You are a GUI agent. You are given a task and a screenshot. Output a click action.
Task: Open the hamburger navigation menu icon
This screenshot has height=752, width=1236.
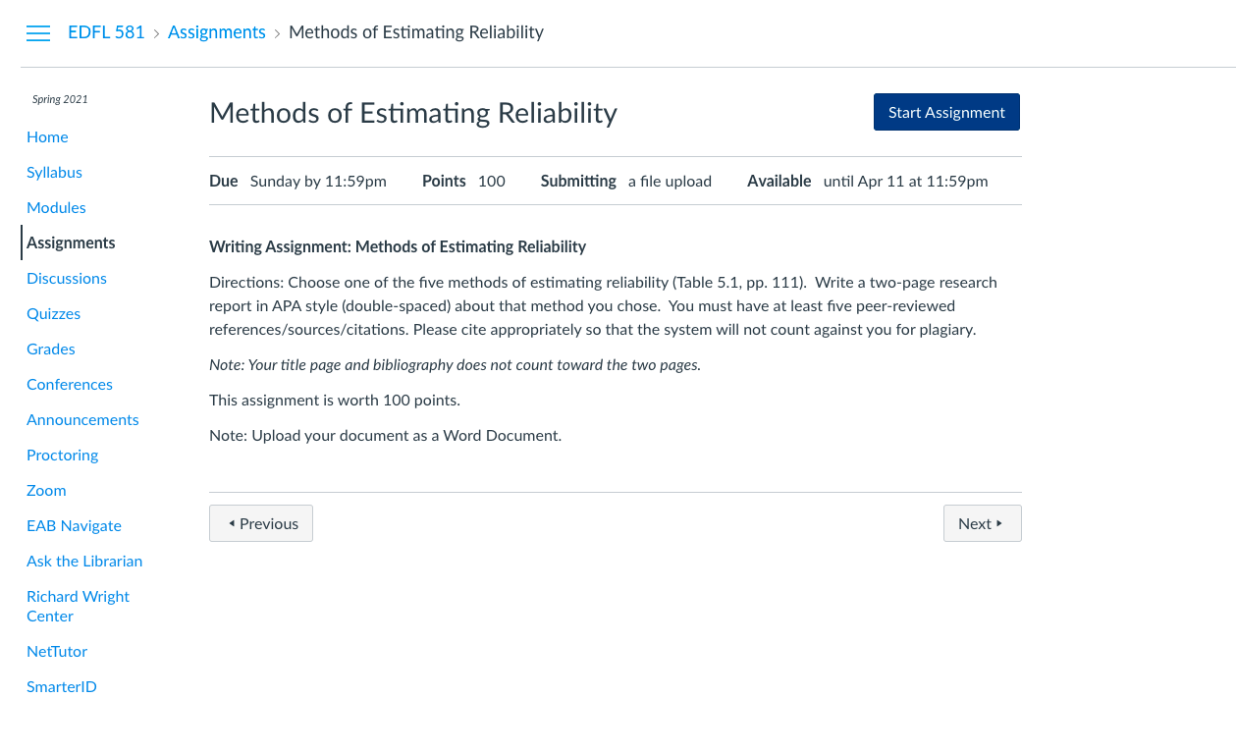38,33
